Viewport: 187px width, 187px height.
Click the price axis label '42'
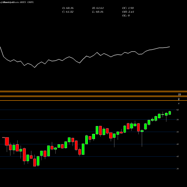[x=178, y=156]
